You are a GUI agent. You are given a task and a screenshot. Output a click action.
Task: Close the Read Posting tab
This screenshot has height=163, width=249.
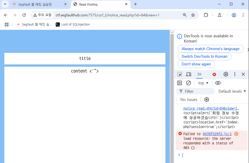126,4
